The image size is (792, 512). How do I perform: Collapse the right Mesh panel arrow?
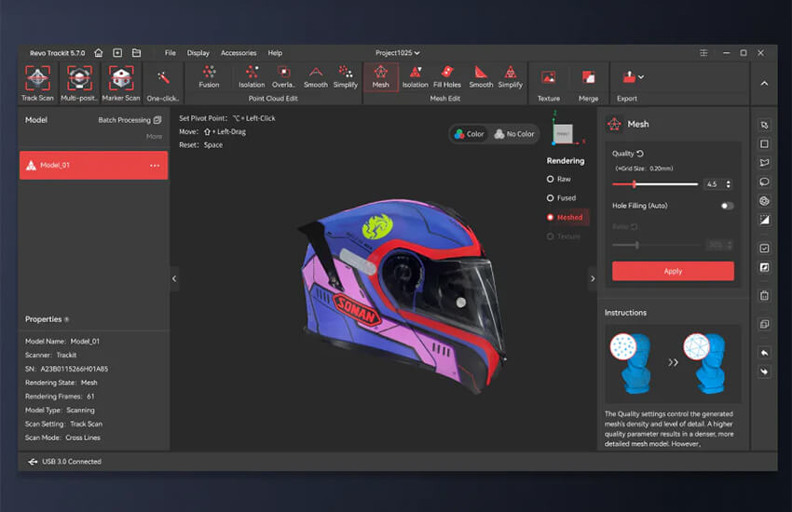coord(593,278)
